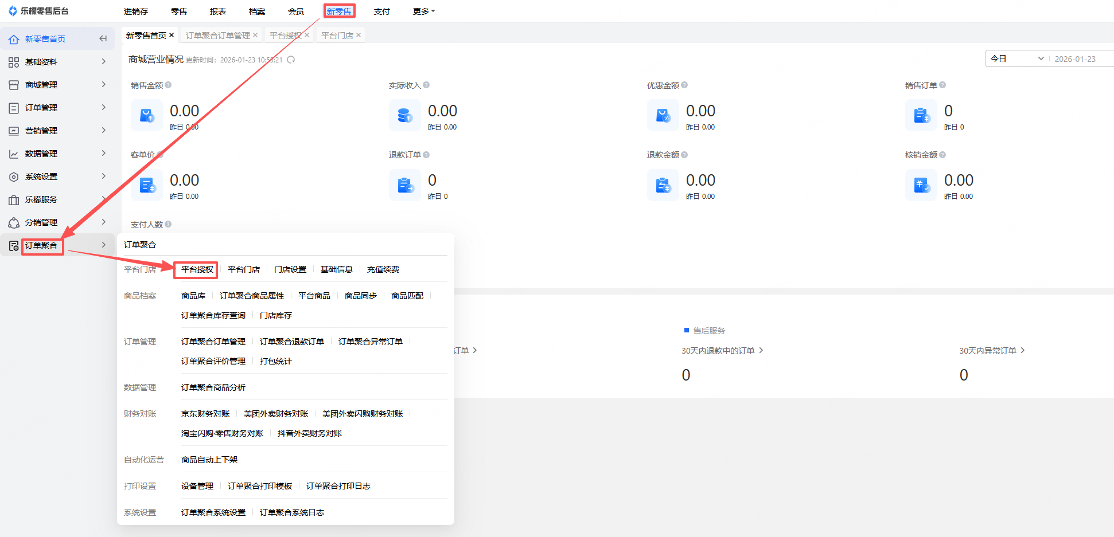Click the 订单聚合 icon in sidebar
The width and height of the screenshot is (1114, 537).
14,245
